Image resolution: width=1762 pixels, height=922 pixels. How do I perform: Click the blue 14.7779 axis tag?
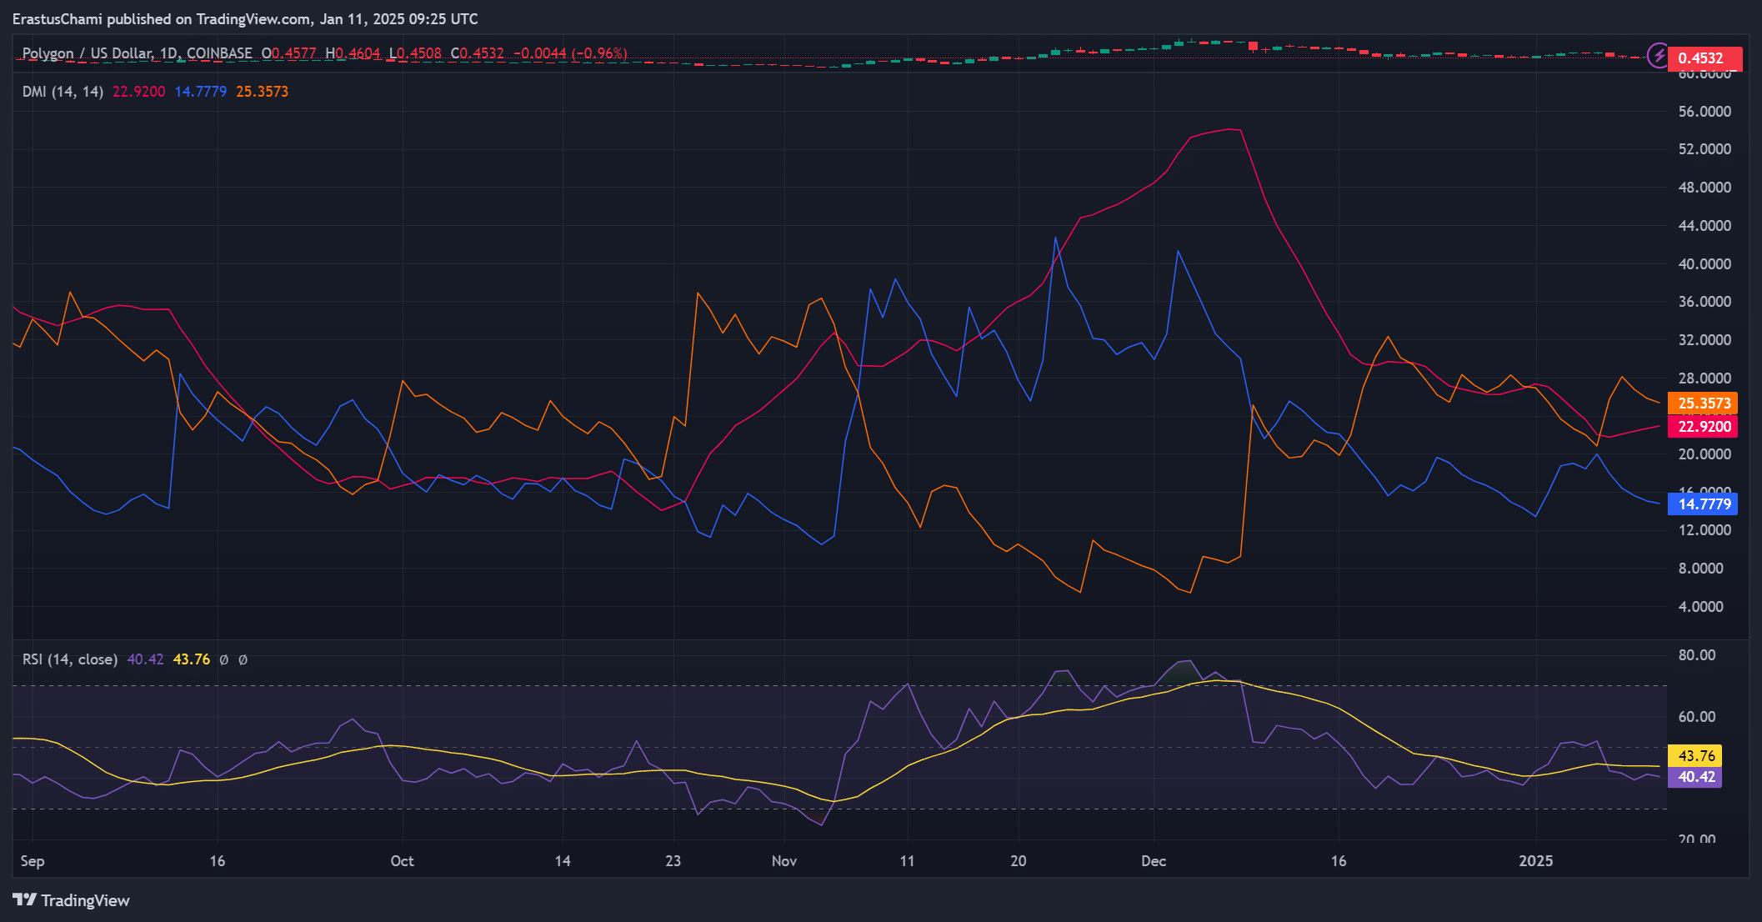pyautogui.click(x=1703, y=504)
